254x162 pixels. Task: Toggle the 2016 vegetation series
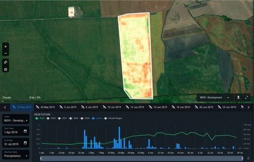point(74,119)
